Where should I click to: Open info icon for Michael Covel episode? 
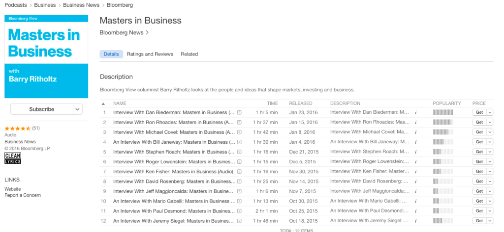pos(415,132)
